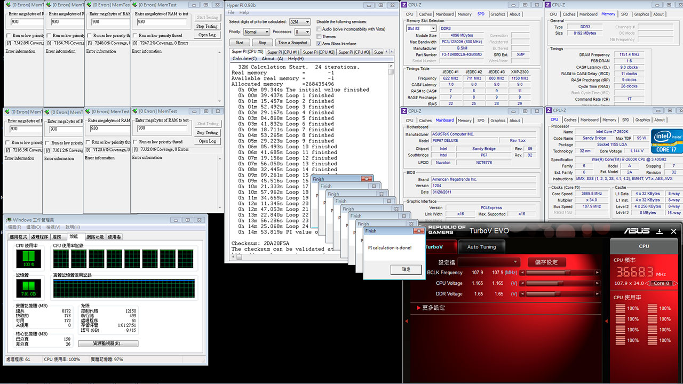Increase DDR Voltage with right arrow

pos(598,294)
